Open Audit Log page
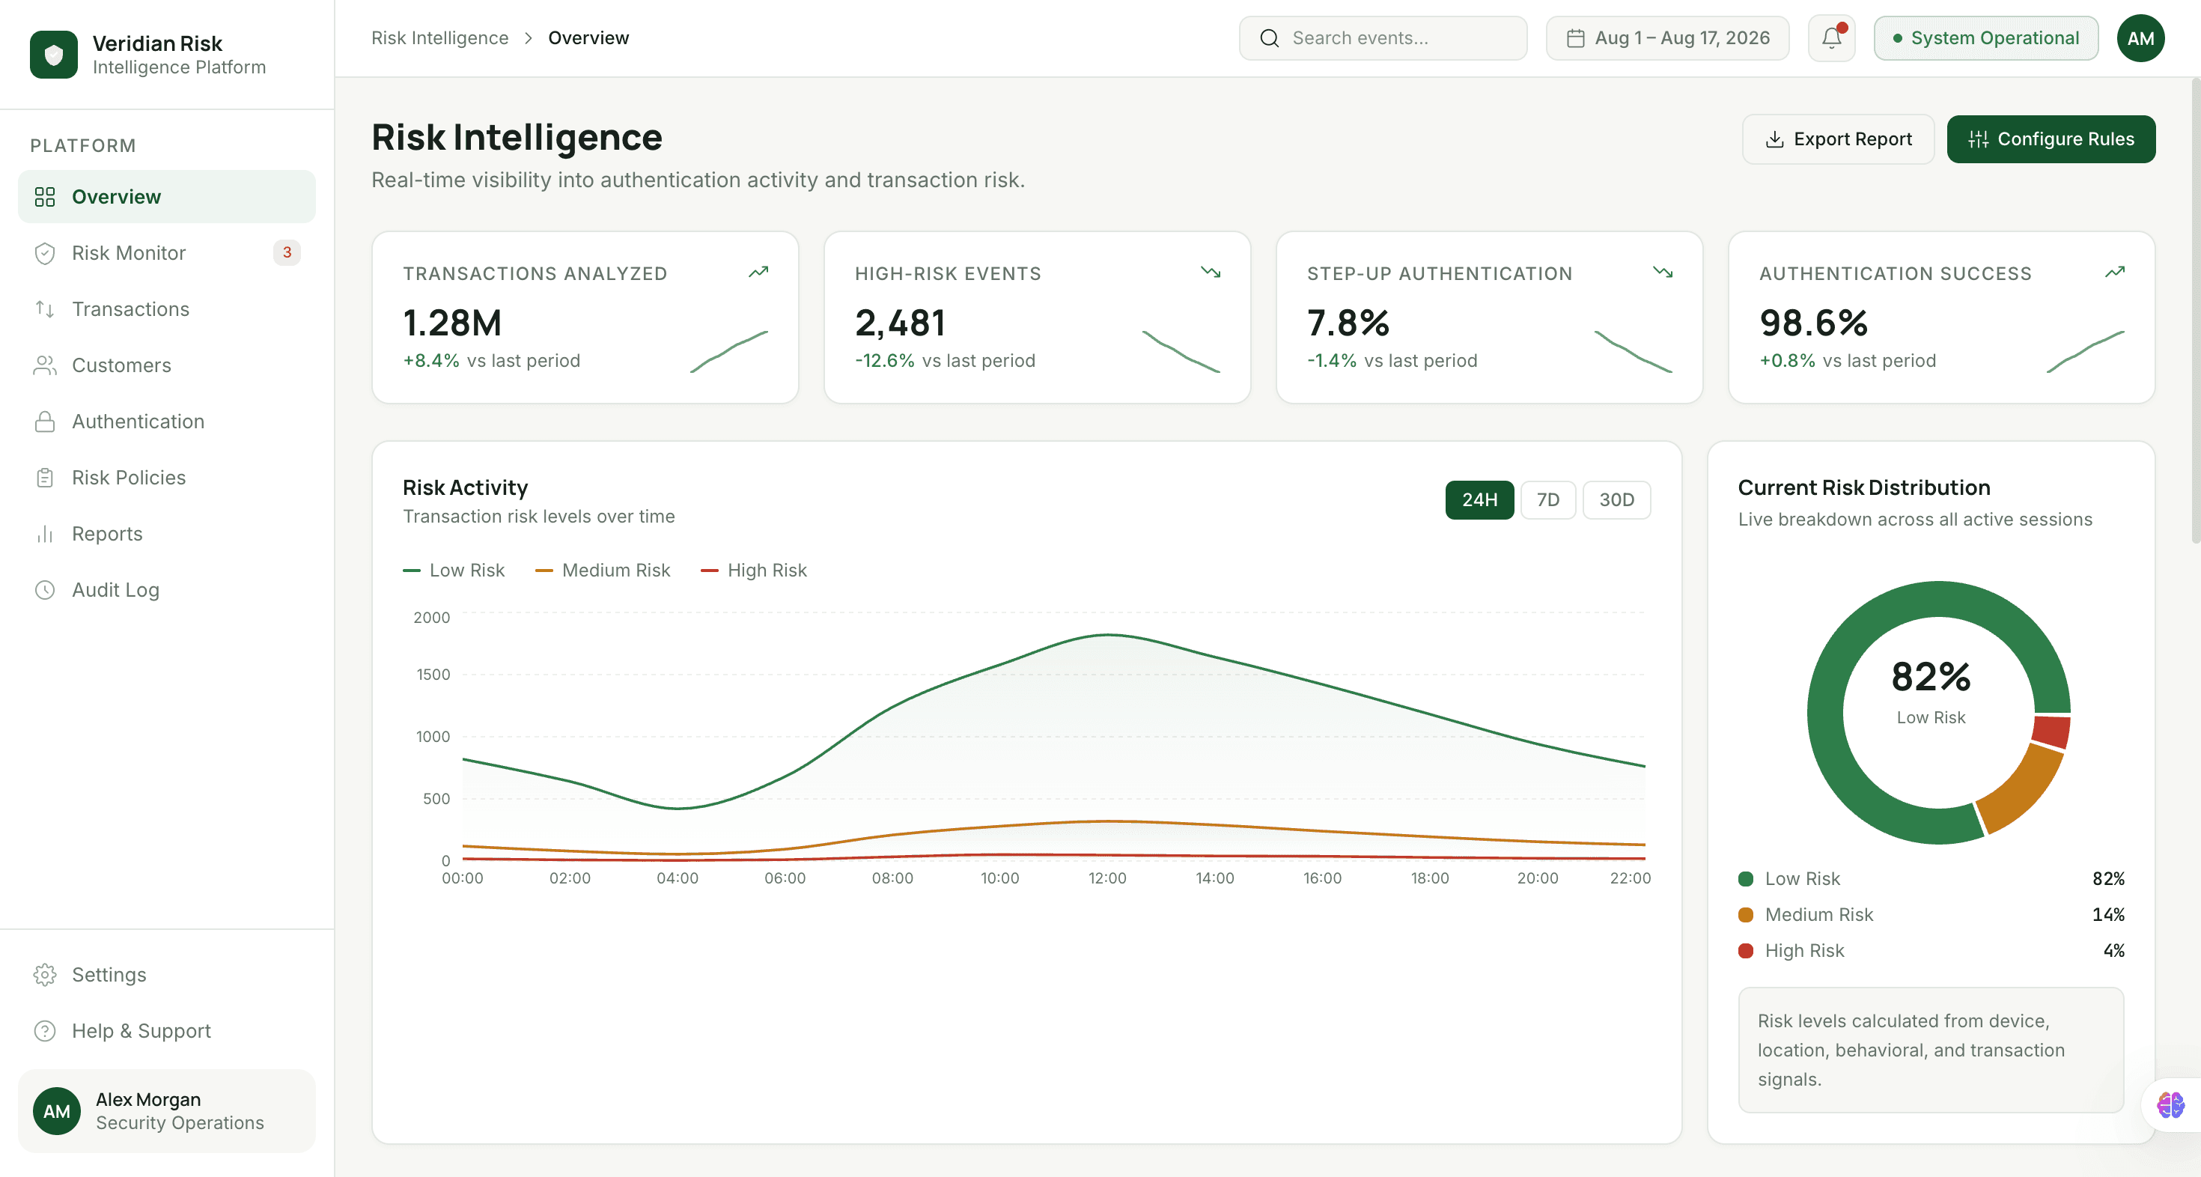Image resolution: width=2201 pixels, height=1177 pixels. (167, 590)
